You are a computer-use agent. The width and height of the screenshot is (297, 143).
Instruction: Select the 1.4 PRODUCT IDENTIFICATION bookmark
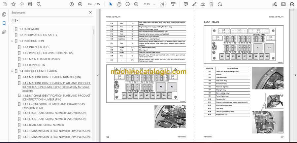[38, 71]
